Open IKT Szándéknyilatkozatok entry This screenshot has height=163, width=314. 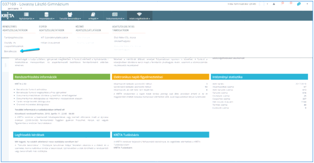(54, 38)
